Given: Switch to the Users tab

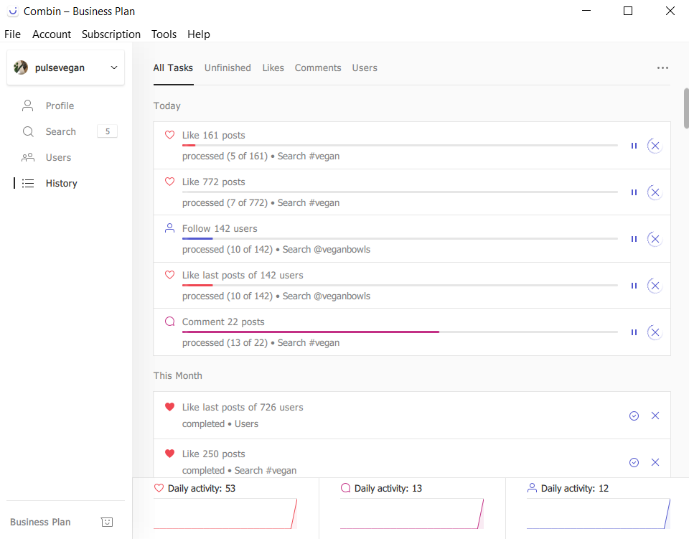Looking at the screenshot, I should (x=365, y=68).
